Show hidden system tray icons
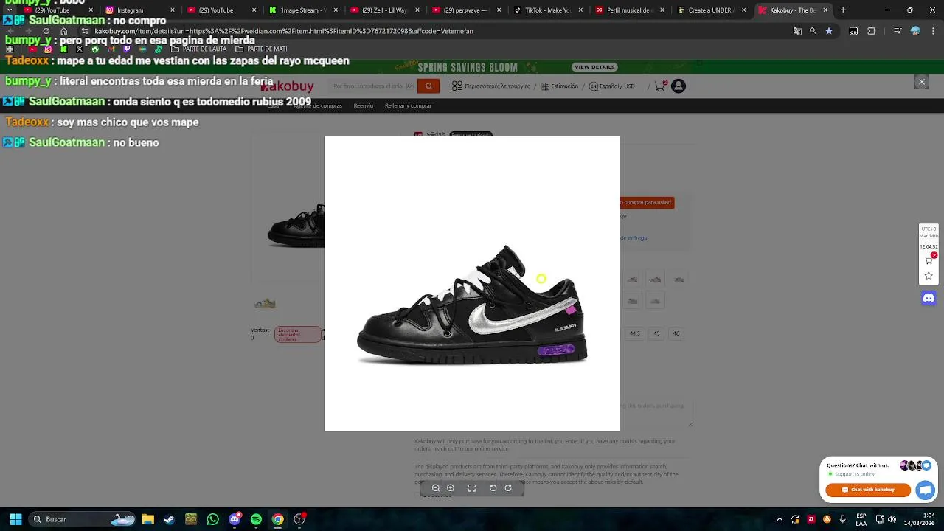Viewport: 944px width, 531px height. pos(780,519)
